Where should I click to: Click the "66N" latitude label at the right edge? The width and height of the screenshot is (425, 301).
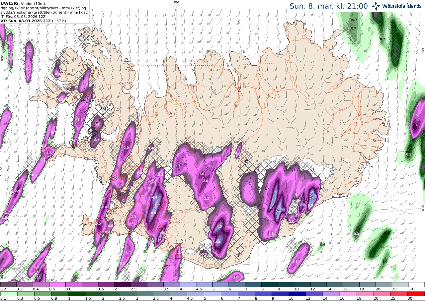coord(423,50)
